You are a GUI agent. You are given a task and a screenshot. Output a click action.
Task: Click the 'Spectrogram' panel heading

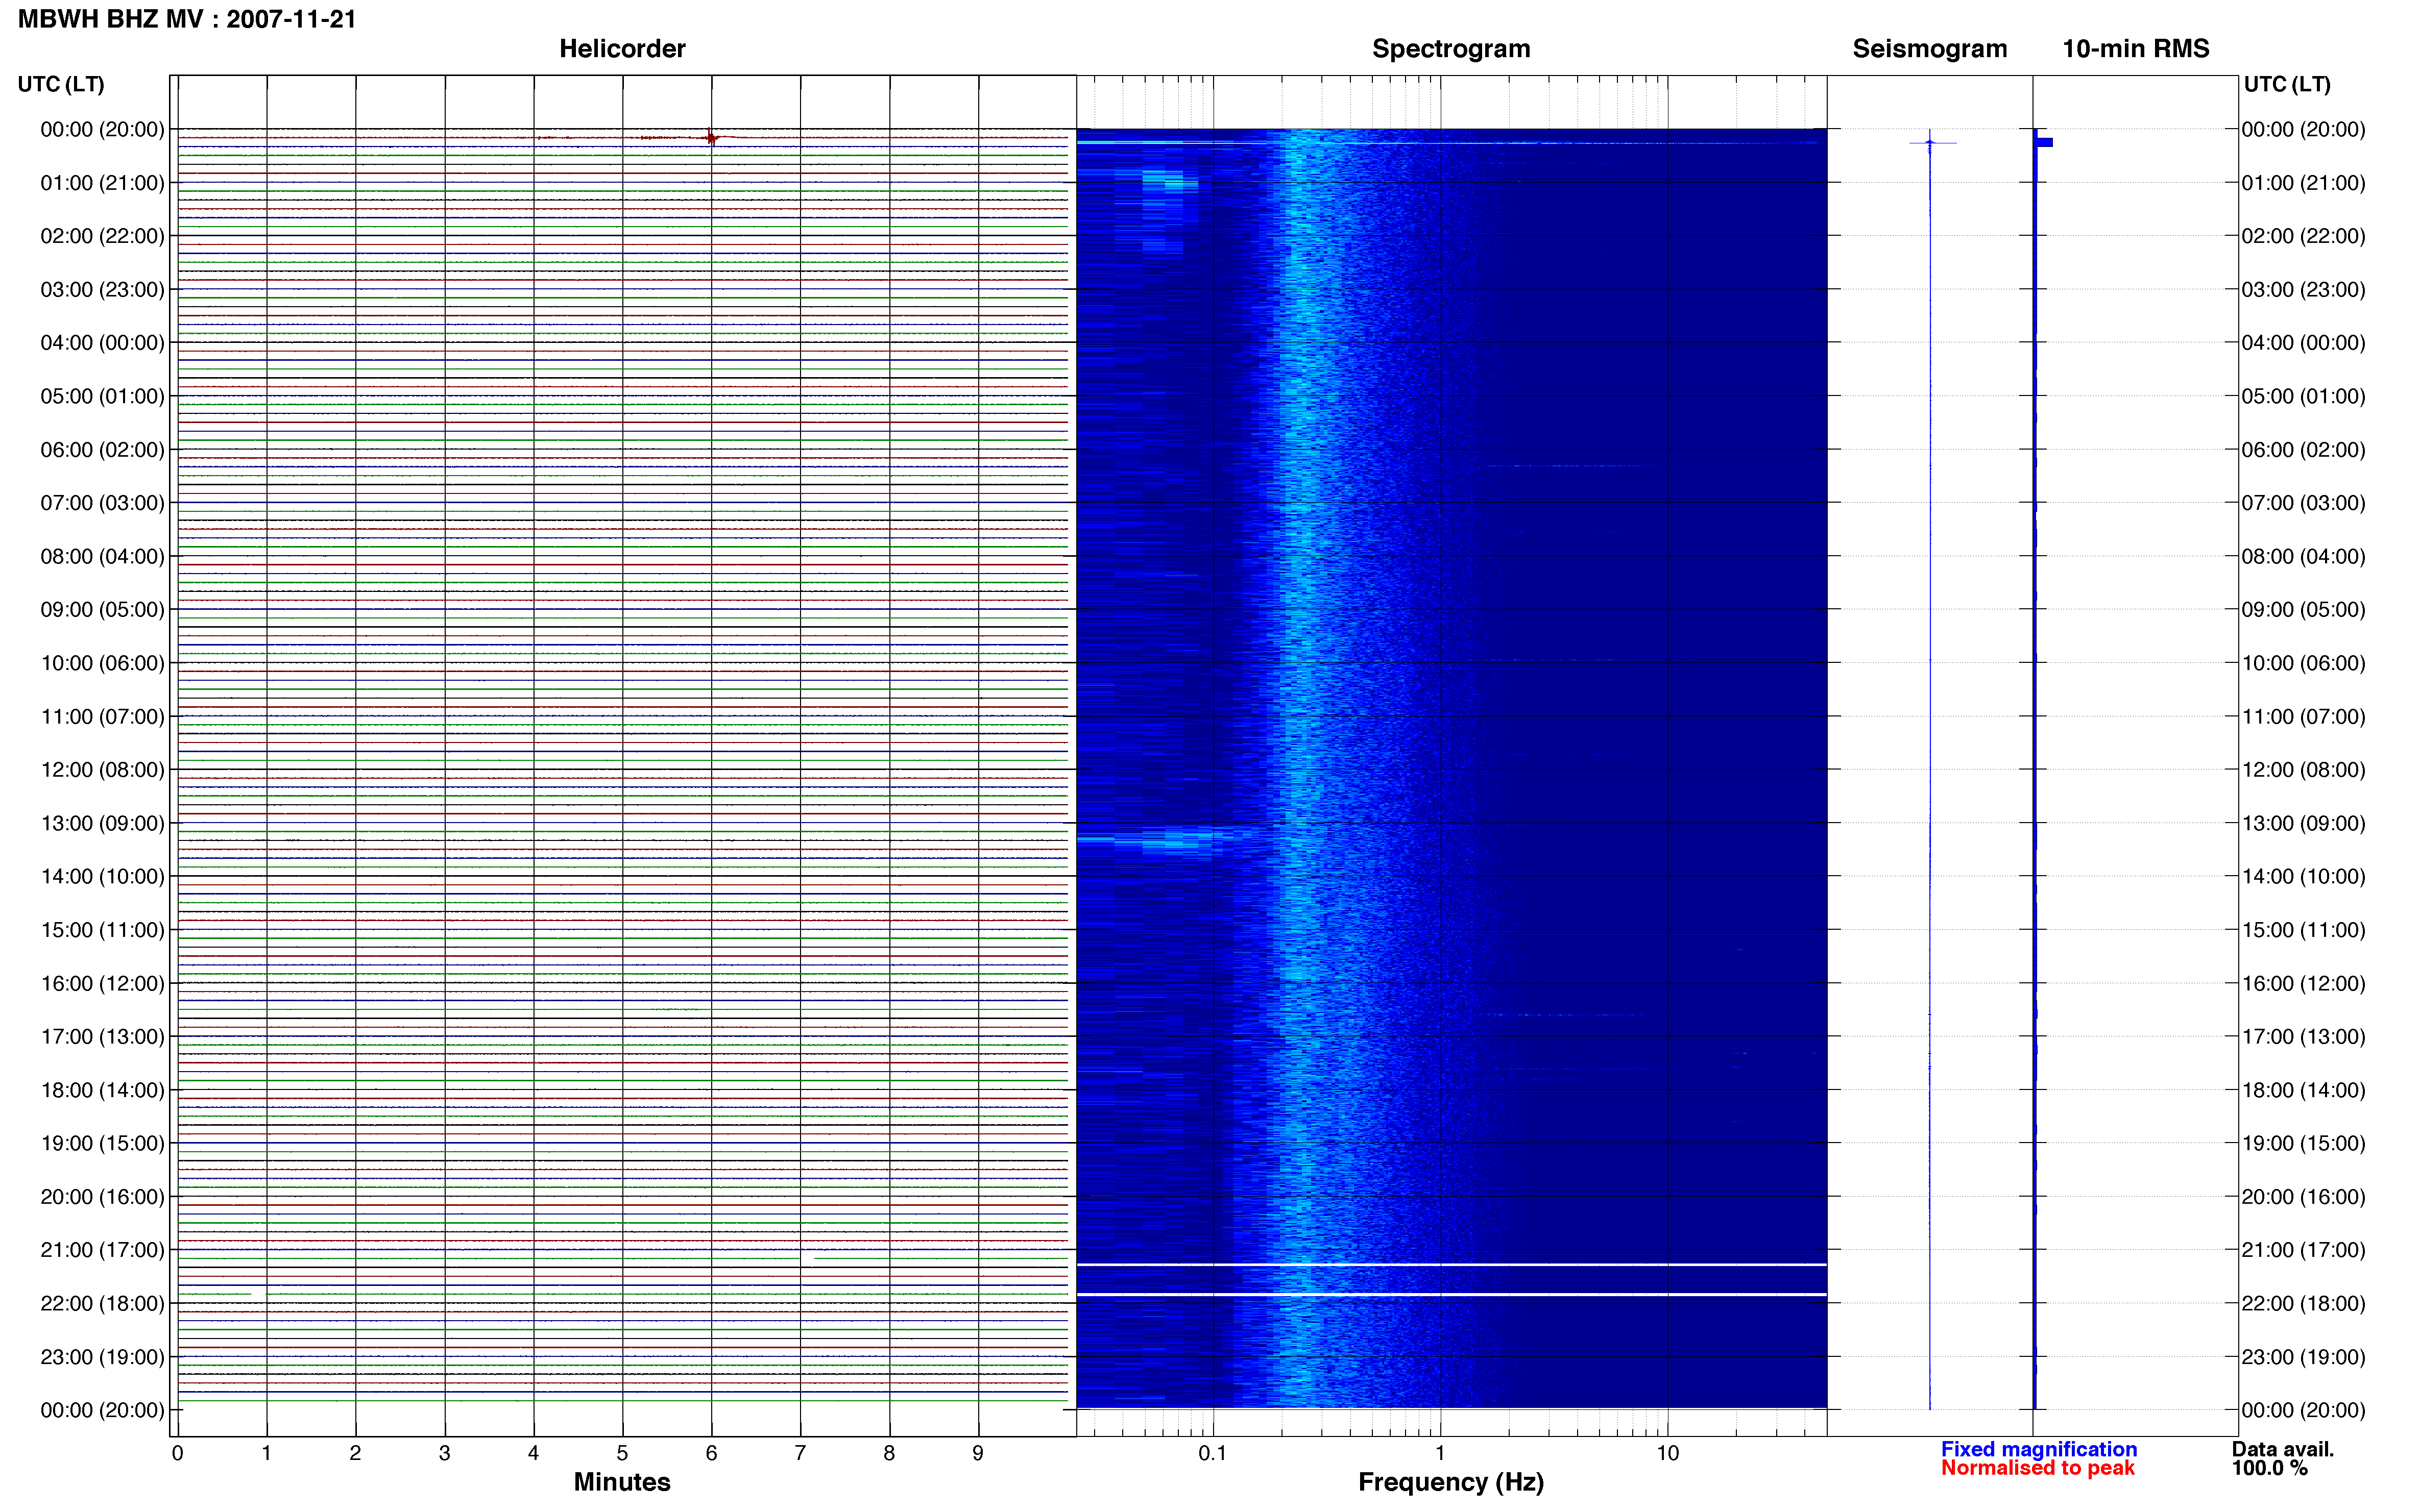pos(1450,49)
